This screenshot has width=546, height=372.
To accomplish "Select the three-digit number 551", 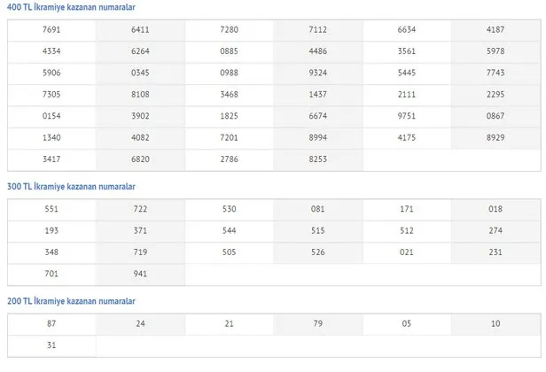I will (x=51, y=209).
